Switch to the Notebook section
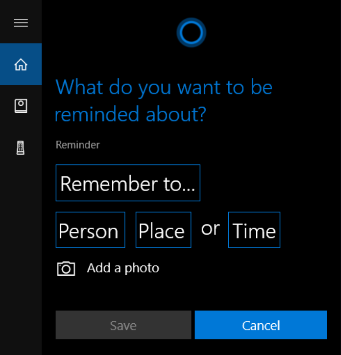341x355 pixels. pos(21,106)
